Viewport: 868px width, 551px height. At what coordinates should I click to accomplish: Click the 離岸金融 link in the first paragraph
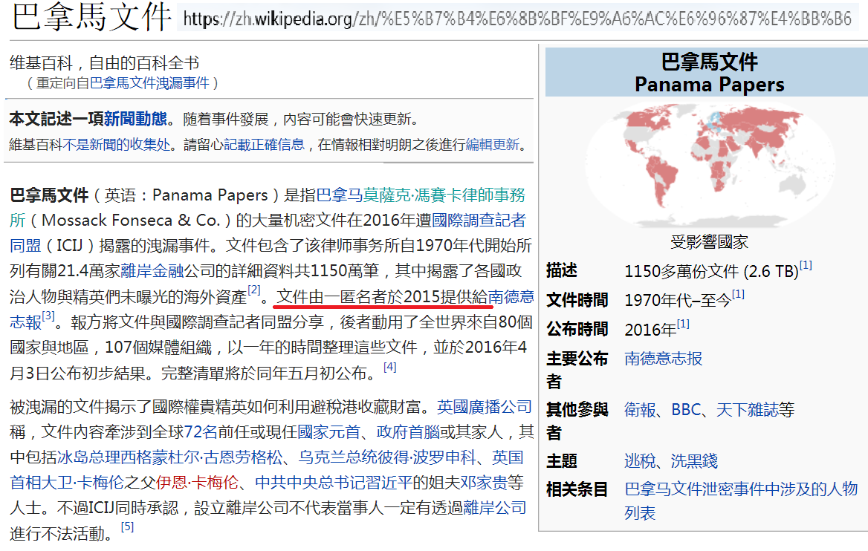[152, 271]
